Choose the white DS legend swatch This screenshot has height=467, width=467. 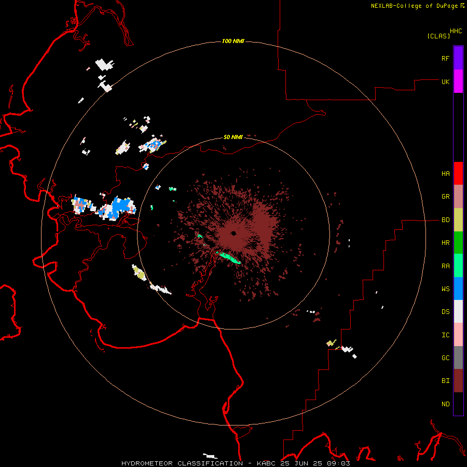(458, 311)
